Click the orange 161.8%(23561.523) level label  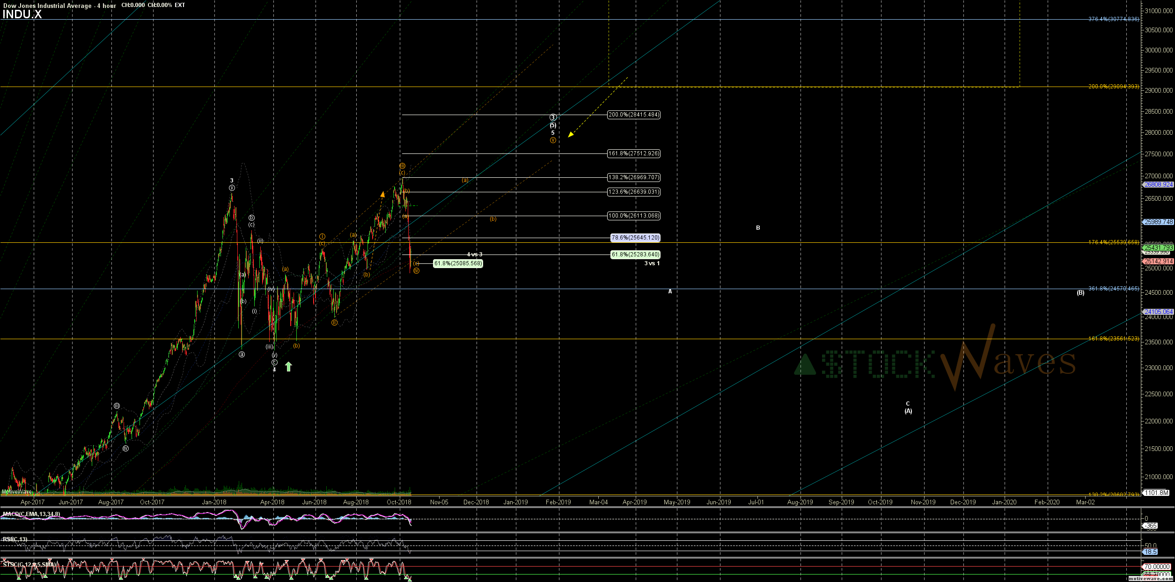pos(1114,339)
